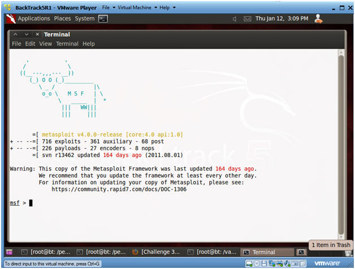The height and width of the screenshot is (269, 355).
Task: Click the VMware message log icon
Action: [x=302, y=263]
